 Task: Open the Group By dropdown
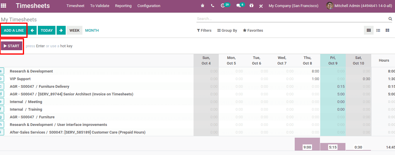pos(227,31)
